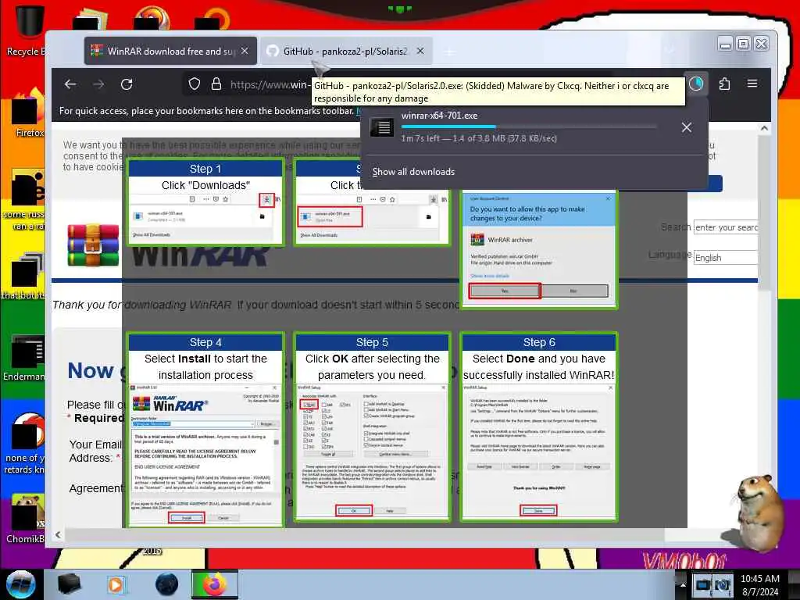Select the Recycle Bin desktop icon
The width and height of the screenshot is (800, 600).
(27, 30)
